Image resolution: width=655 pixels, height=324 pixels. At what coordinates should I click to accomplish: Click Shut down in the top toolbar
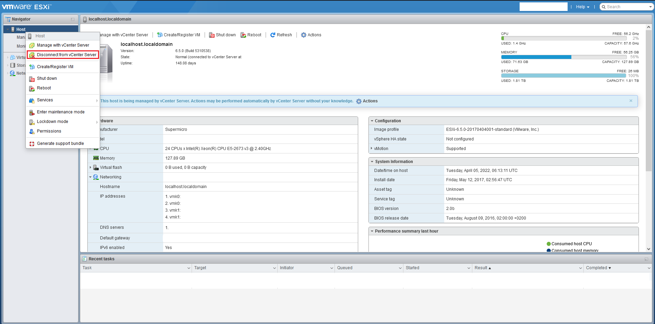click(222, 35)
